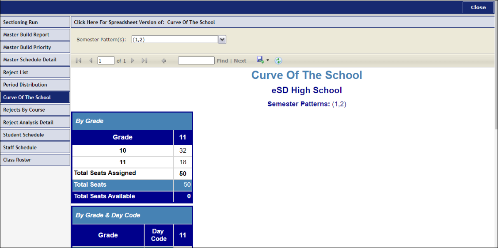The width and height of the screenshot is (498, 248).
Task: Jump to last page of report
Action: click(144, 60)
